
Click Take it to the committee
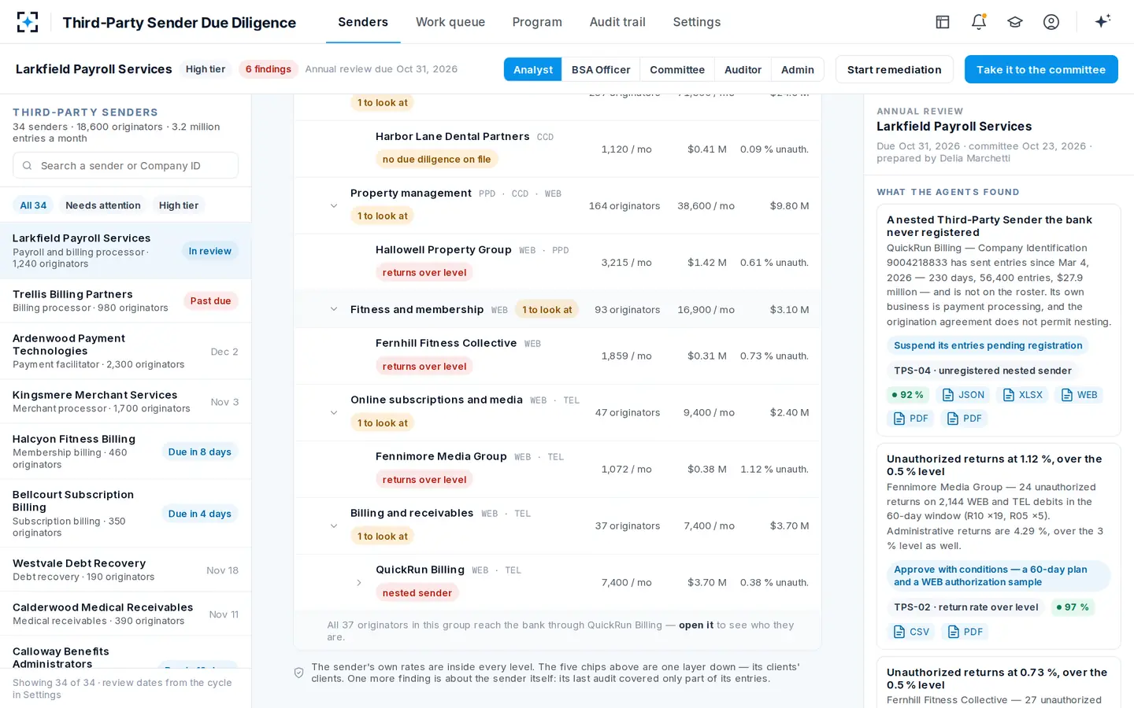[1041, 69]
